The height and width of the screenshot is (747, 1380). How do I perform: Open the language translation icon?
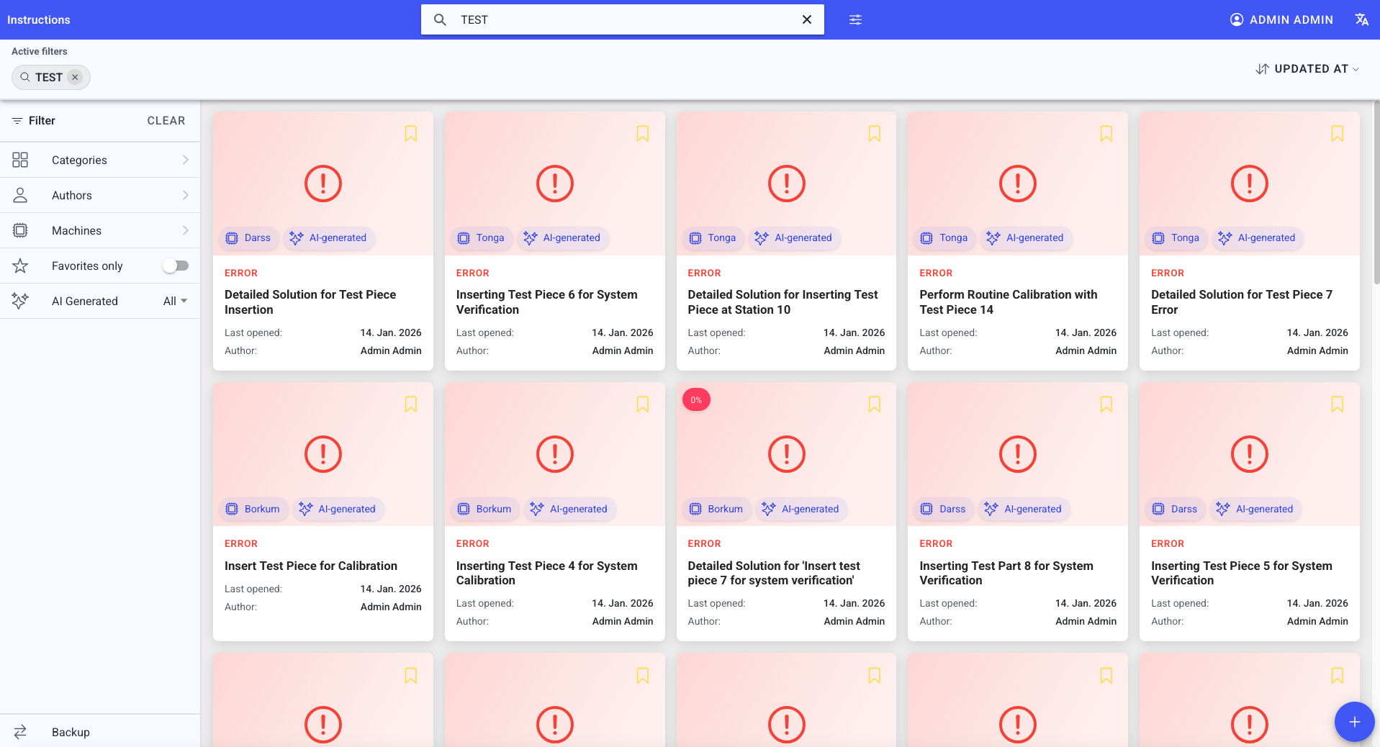[x=1361, y=19]
